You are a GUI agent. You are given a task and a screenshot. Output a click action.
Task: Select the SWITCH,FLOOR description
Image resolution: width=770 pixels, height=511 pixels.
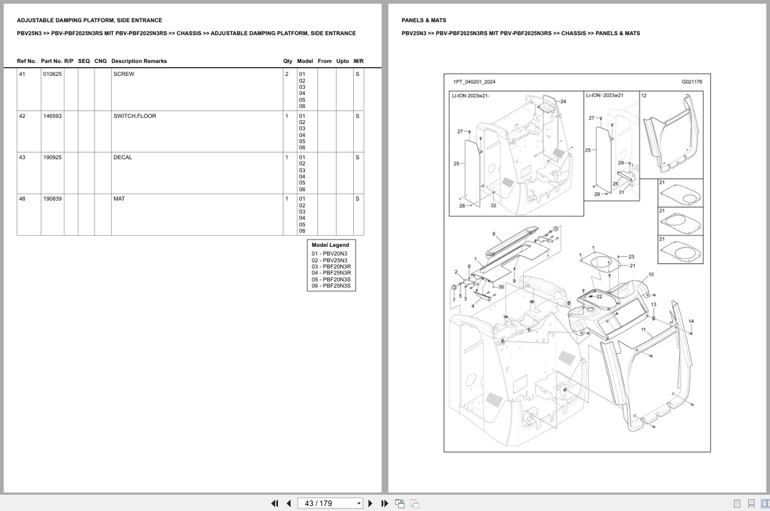pyautogui.click(x=135, y=116)
